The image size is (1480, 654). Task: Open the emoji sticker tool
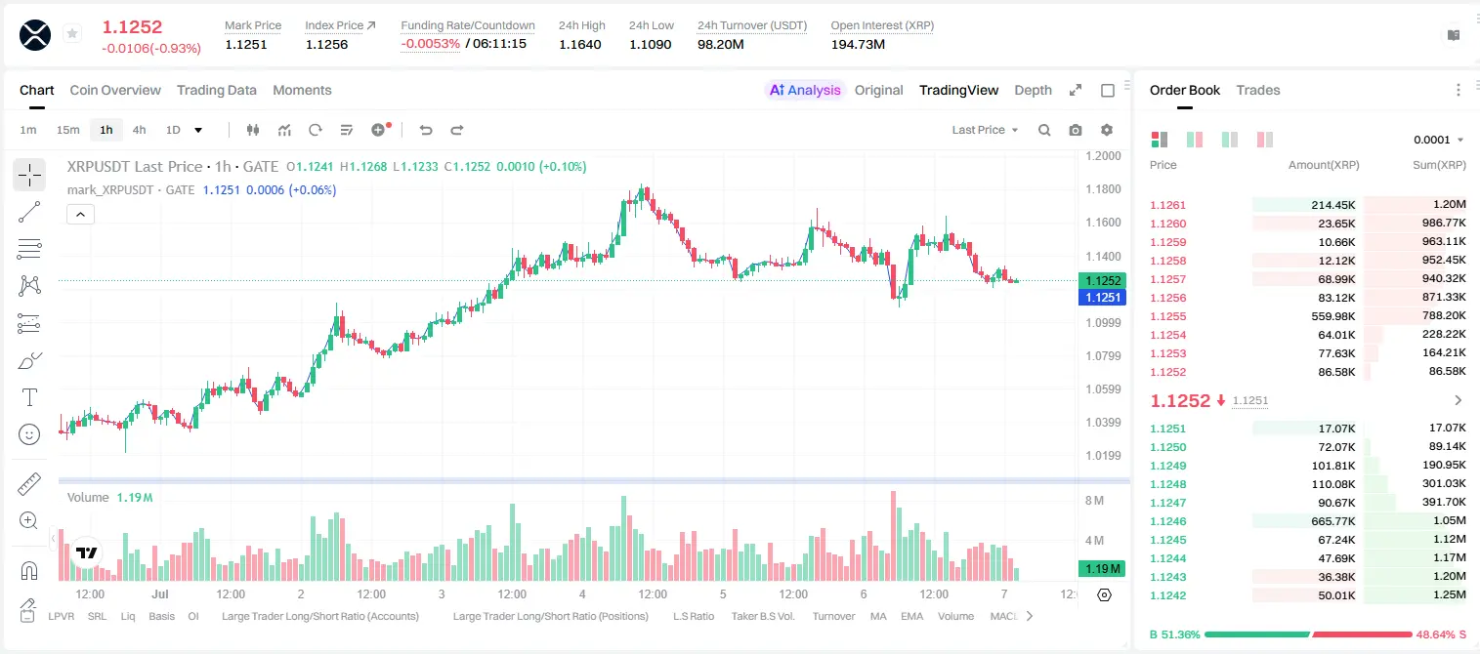coord(29,434)
